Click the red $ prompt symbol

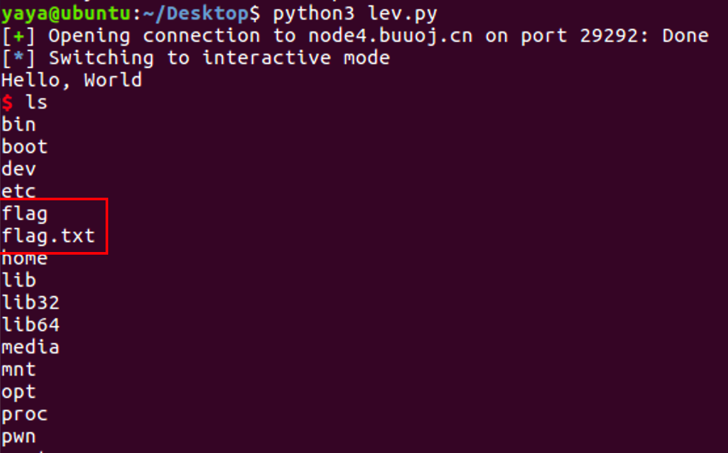[7, 102]
